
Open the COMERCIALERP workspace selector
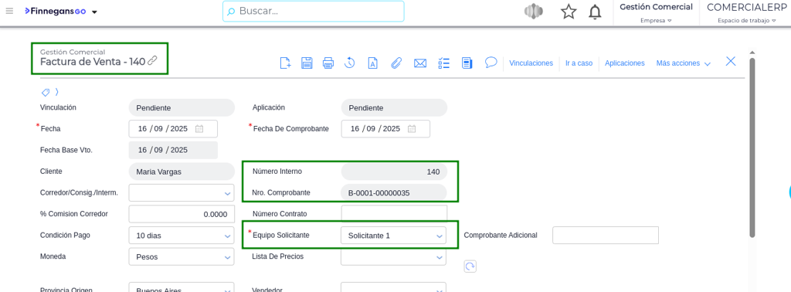pos(746,12)
